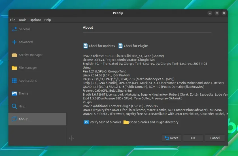
Task: Open the Help section label in sidebar
Action: (22, 106)
